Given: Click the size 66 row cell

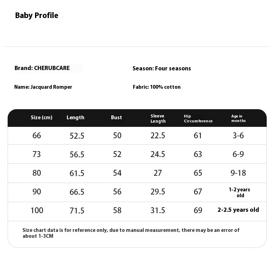Looking at the screenshot, I should [x=37, y=136].
